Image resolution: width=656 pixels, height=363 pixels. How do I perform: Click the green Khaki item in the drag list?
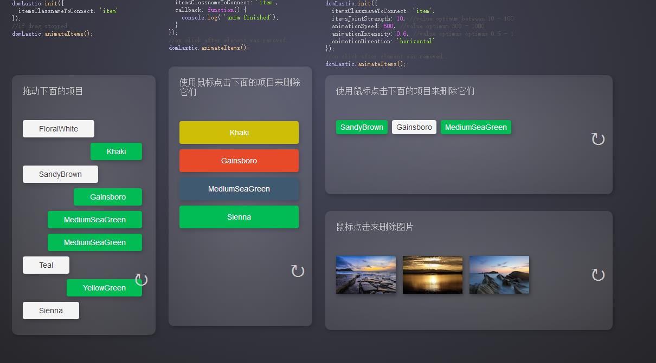tap(116, 151)
